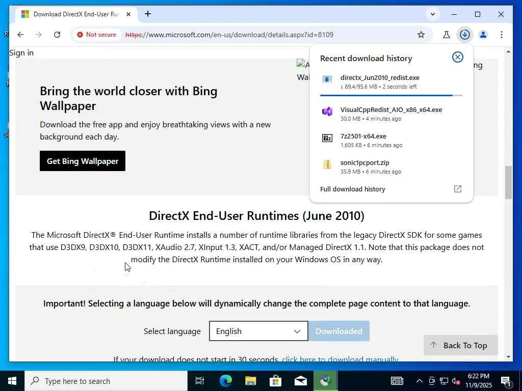Click the page vertical scrollbar thumb

(508, 182)
